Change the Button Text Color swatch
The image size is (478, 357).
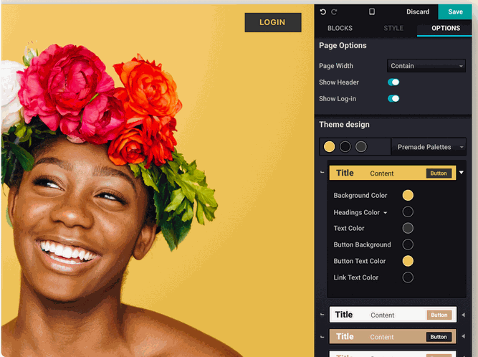click(x=408, y=261)
